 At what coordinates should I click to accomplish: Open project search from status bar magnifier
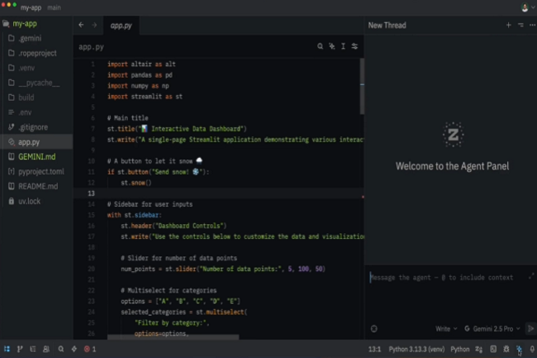tap(61, 349)
